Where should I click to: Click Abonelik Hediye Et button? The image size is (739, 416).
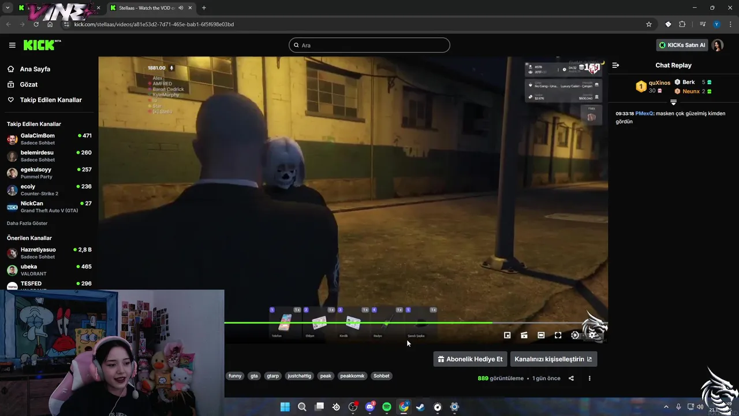click(470, 359)
